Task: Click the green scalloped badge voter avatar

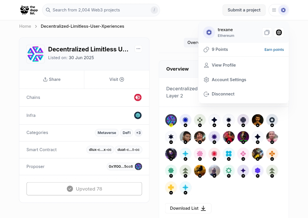Action: pos(171,171)
